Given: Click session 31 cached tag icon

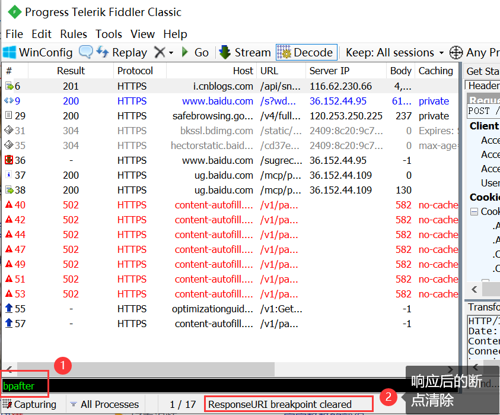Looking at the screenshot, I should click(9, 130).
